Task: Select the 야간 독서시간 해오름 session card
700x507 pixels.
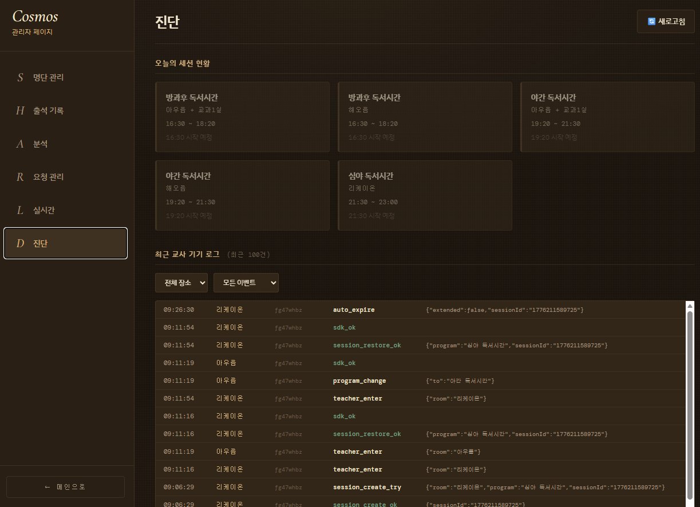Action: click(x=242, y=195)
